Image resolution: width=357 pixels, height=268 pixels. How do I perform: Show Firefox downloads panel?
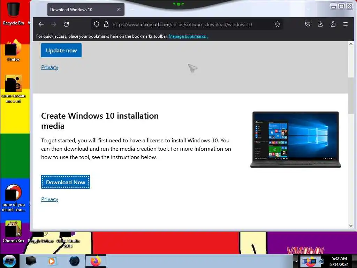320,24
